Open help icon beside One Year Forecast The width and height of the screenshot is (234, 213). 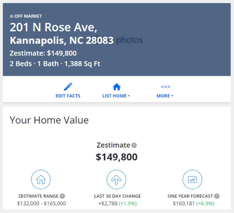pos(217,196)
